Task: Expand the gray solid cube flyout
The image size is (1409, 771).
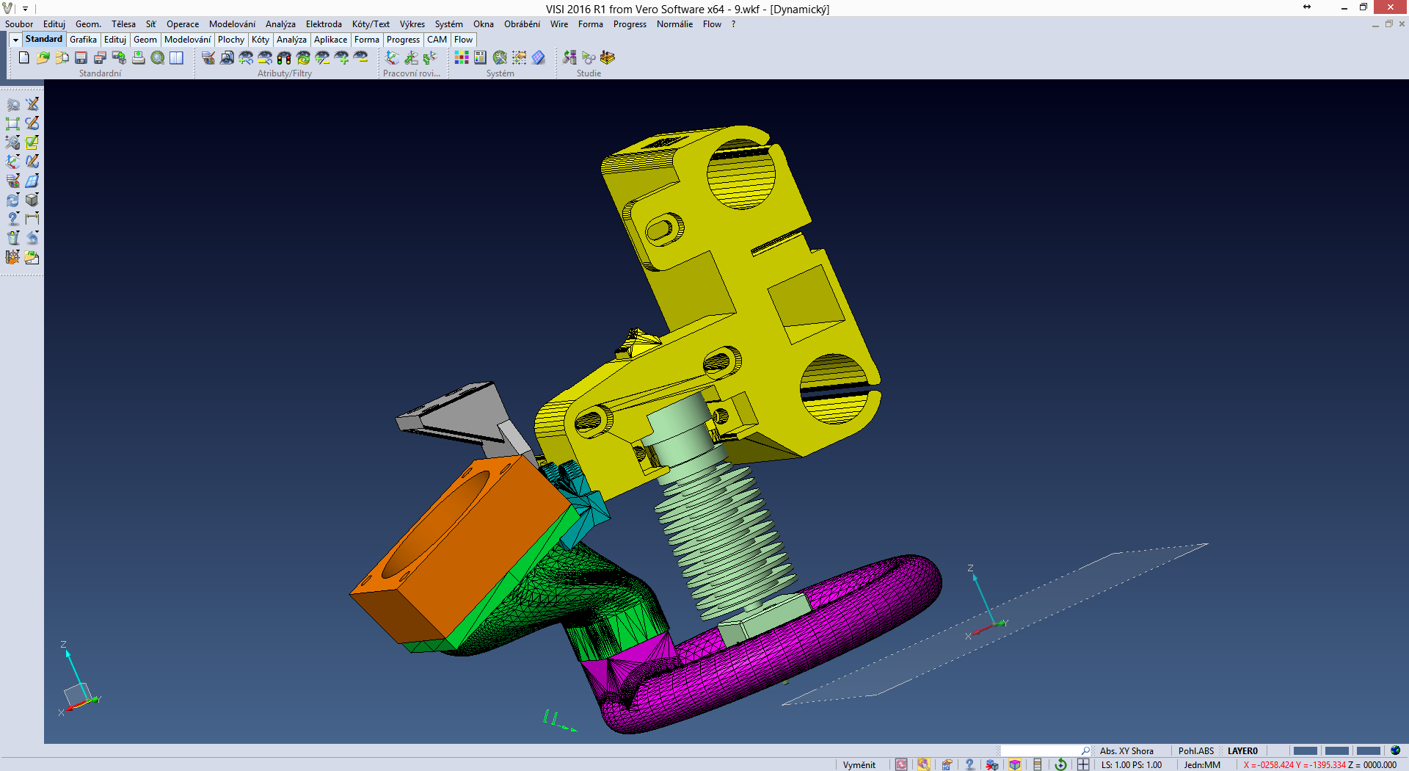Action: 32,200
